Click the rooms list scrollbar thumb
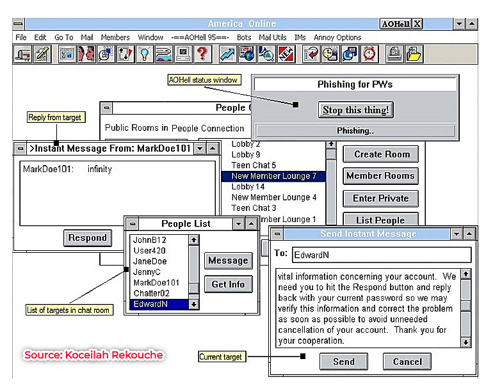Screen dimensions: 486x384 point(331,154)
